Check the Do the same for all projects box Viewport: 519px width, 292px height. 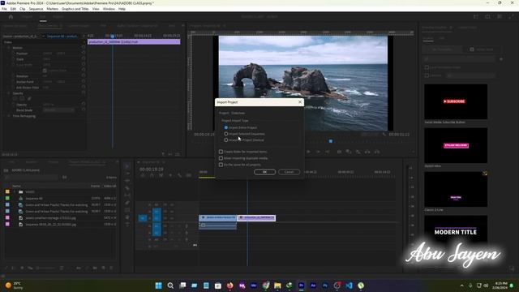(221, 165)
